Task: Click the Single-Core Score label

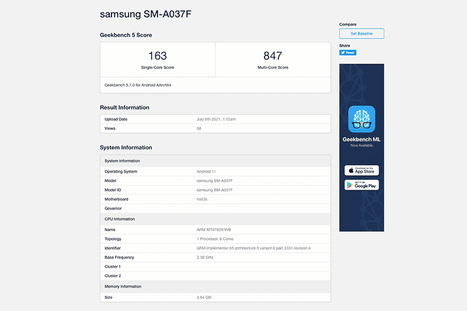Action: coord(158,68)
